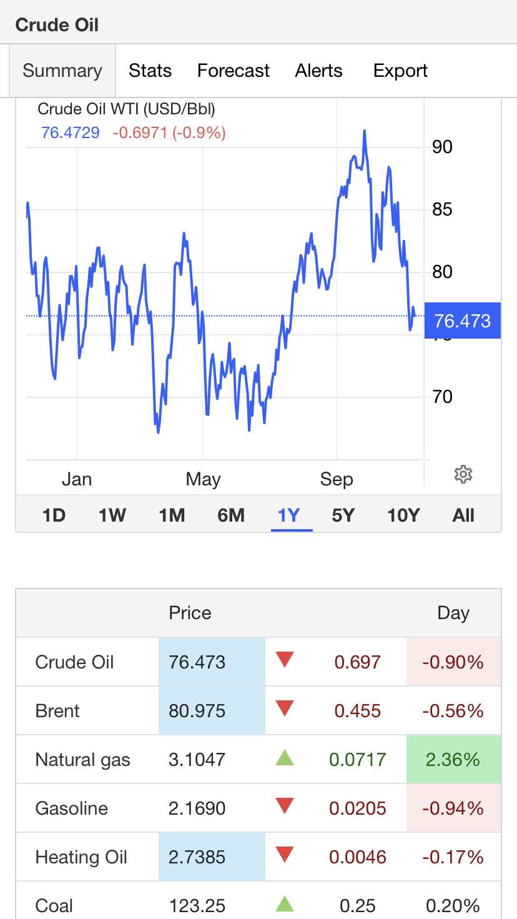The height and width of the screenshot is (919, 517).
Task: Switch chart to 1M range
Action: [172, 515]
